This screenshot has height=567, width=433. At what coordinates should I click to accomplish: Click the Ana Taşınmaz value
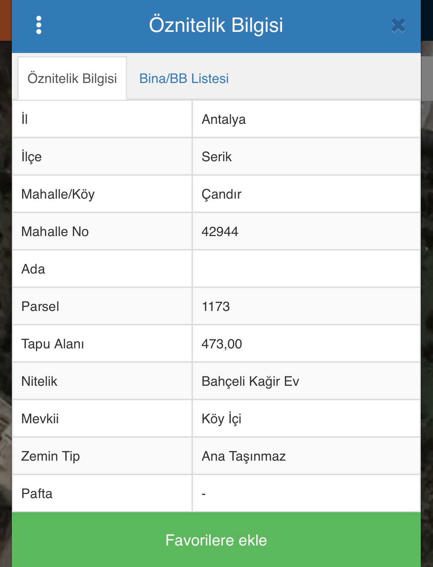coord(244,456)
